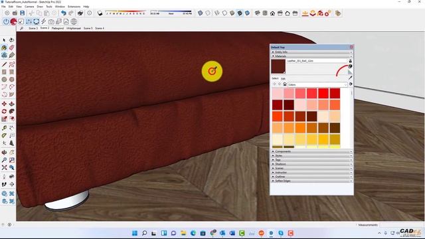Open Windows taskbar Search
The height and width of the screenshot is (239, 425).
(145, 233)
